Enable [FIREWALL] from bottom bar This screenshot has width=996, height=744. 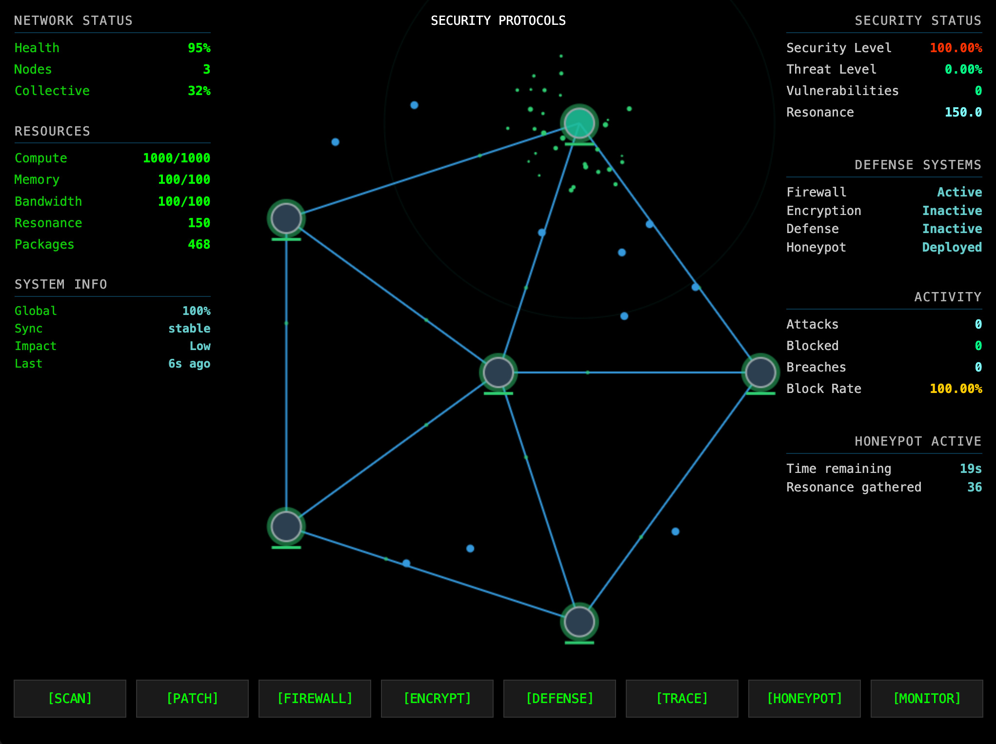tap(315, 698)
